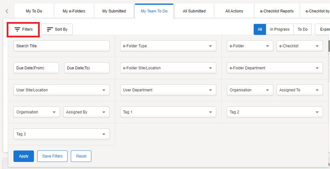This screenshot has width=330, height=169.
Task: Switch to the All Submitted tab
Action: (194, 11)
